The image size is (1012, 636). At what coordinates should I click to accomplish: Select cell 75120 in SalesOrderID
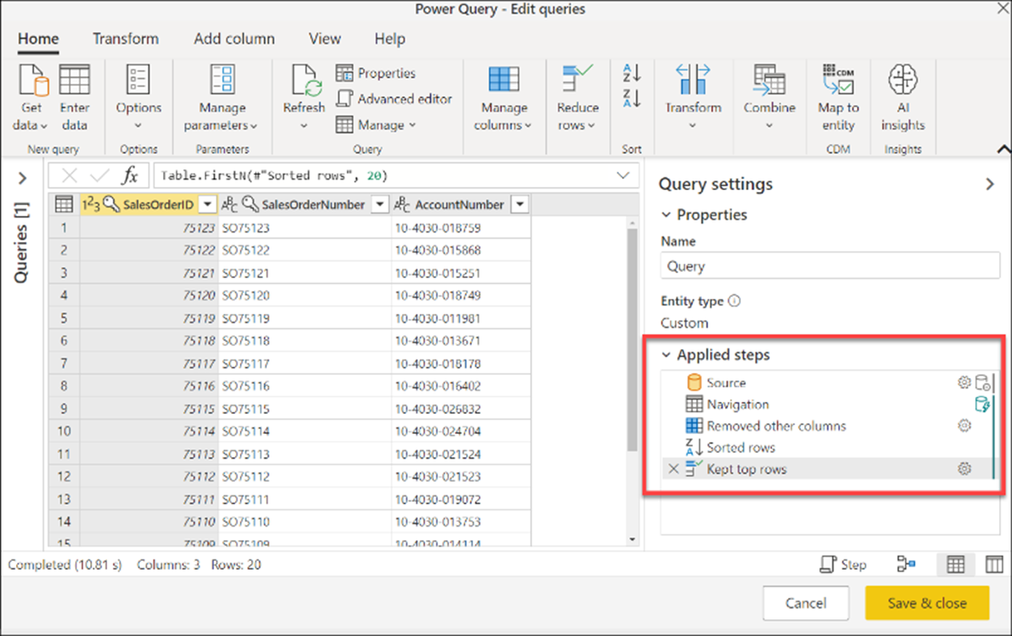149,296
